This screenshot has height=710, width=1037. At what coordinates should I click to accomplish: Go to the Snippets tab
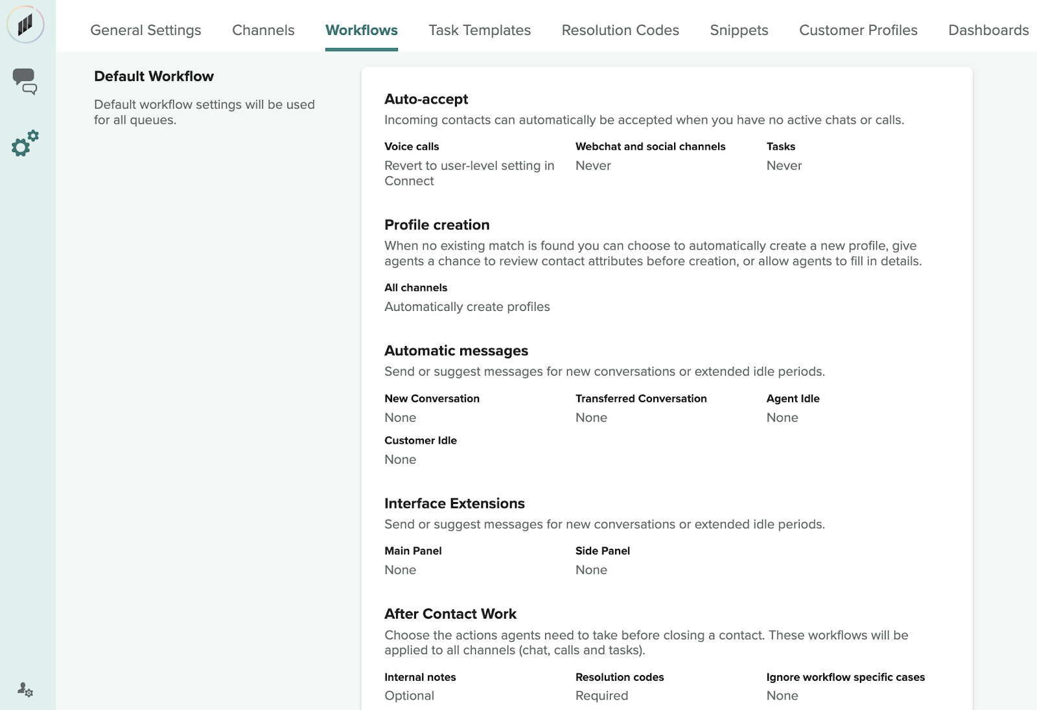pos(739,30)
